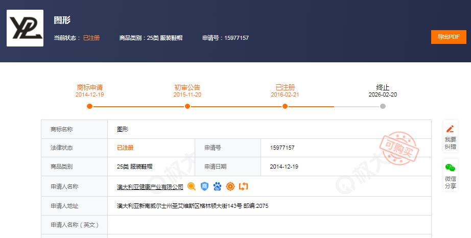Click the 我要纠错 pencil icon
The image size is (471, 238).
click(x=450, y=129)
